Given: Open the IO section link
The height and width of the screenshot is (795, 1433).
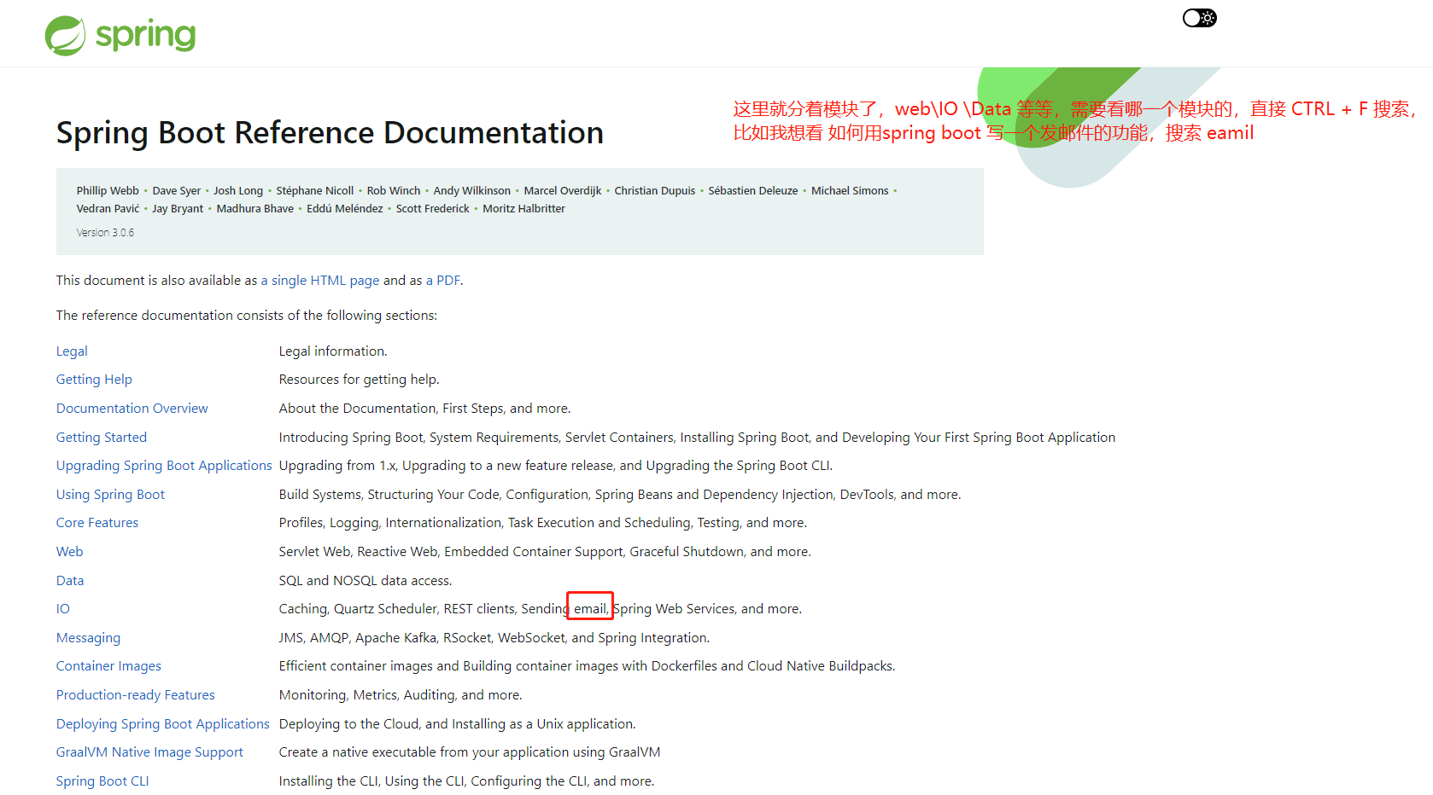Looking at the screenshot, I should (63, 609).
